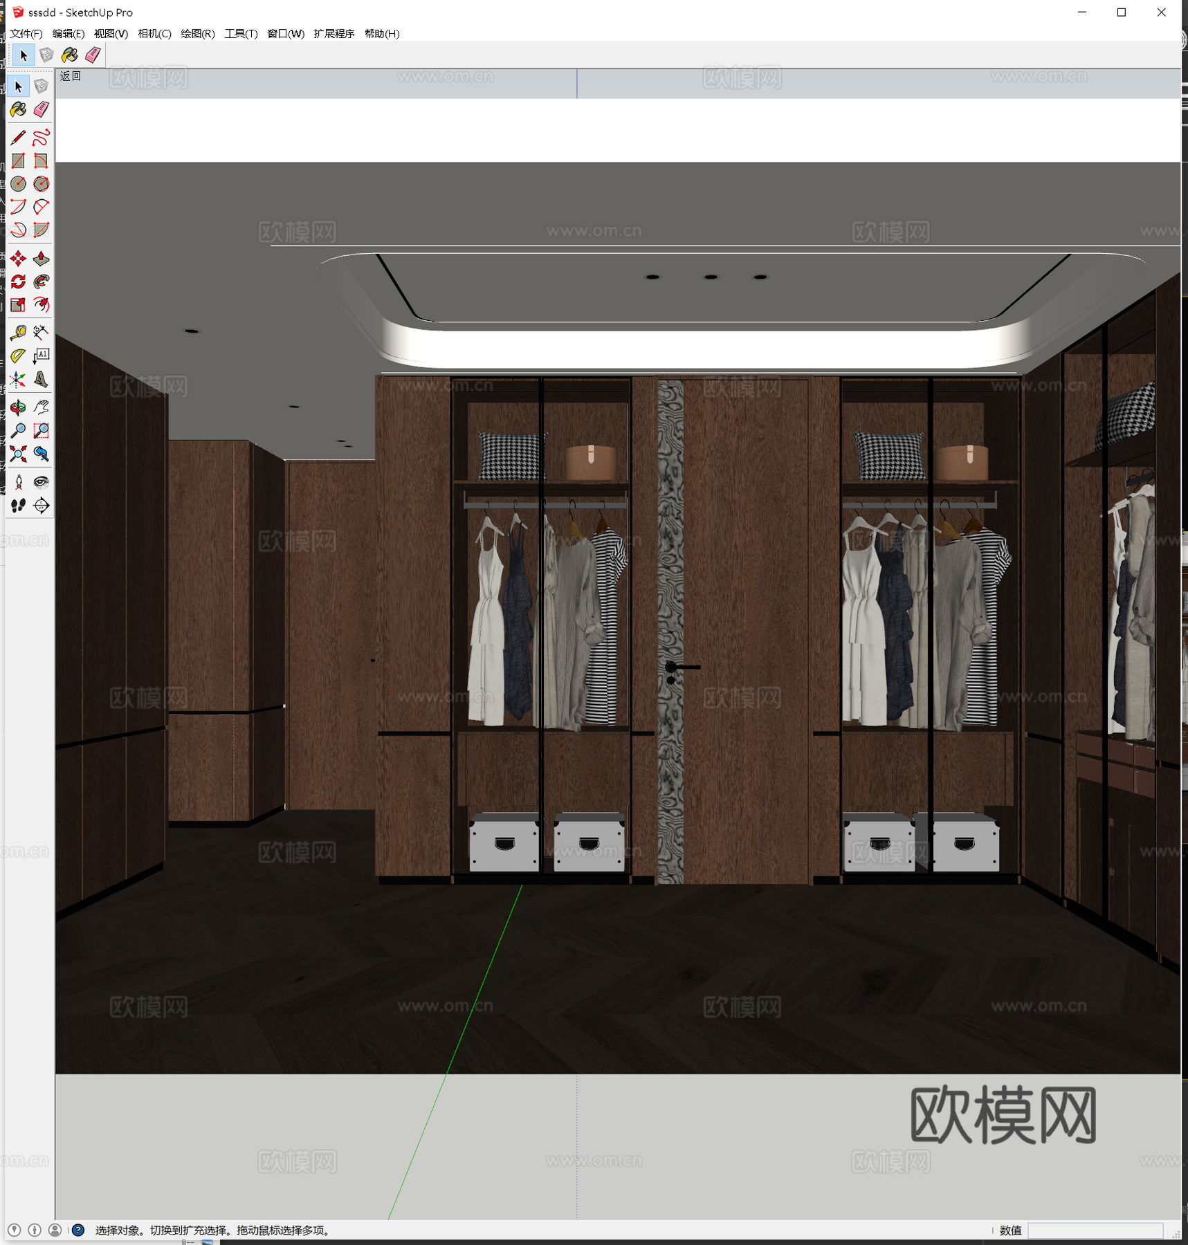Open the 窗口(W) menu
The height and width of the screenshot is (1245, 1188).
[286, 34]
